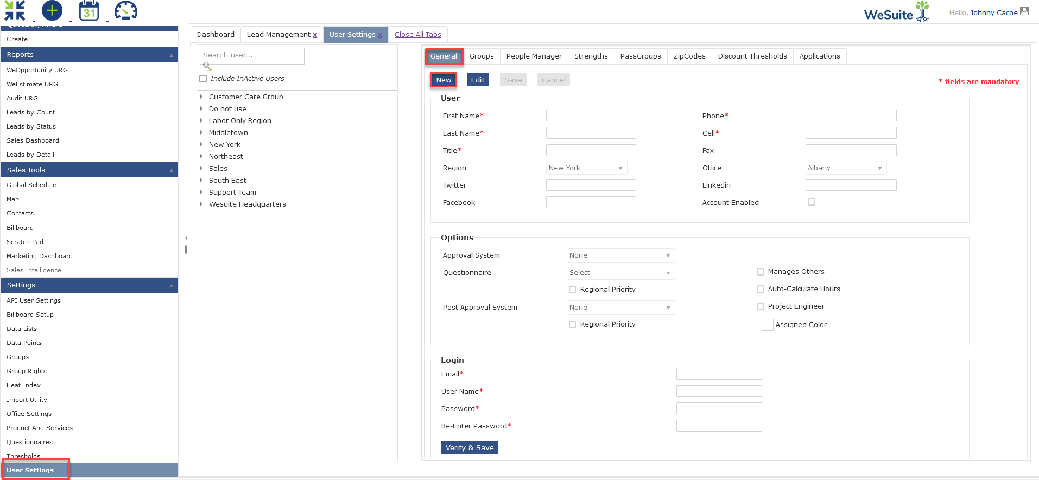Image resolution: width=1039 pixels, height=480 pixels.
Task: Enable the Account Enabled checkbox
Action: (812, 202)
